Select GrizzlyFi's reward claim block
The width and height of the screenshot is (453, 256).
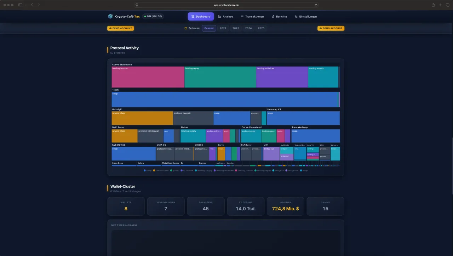point(142,118)
